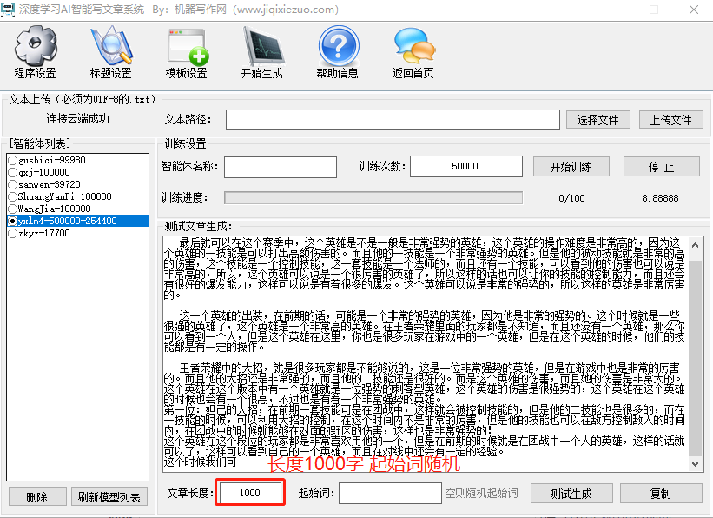Select ShuangYanPi-100000 in agent list
713x518 pixels.
[x=12, y=197]
